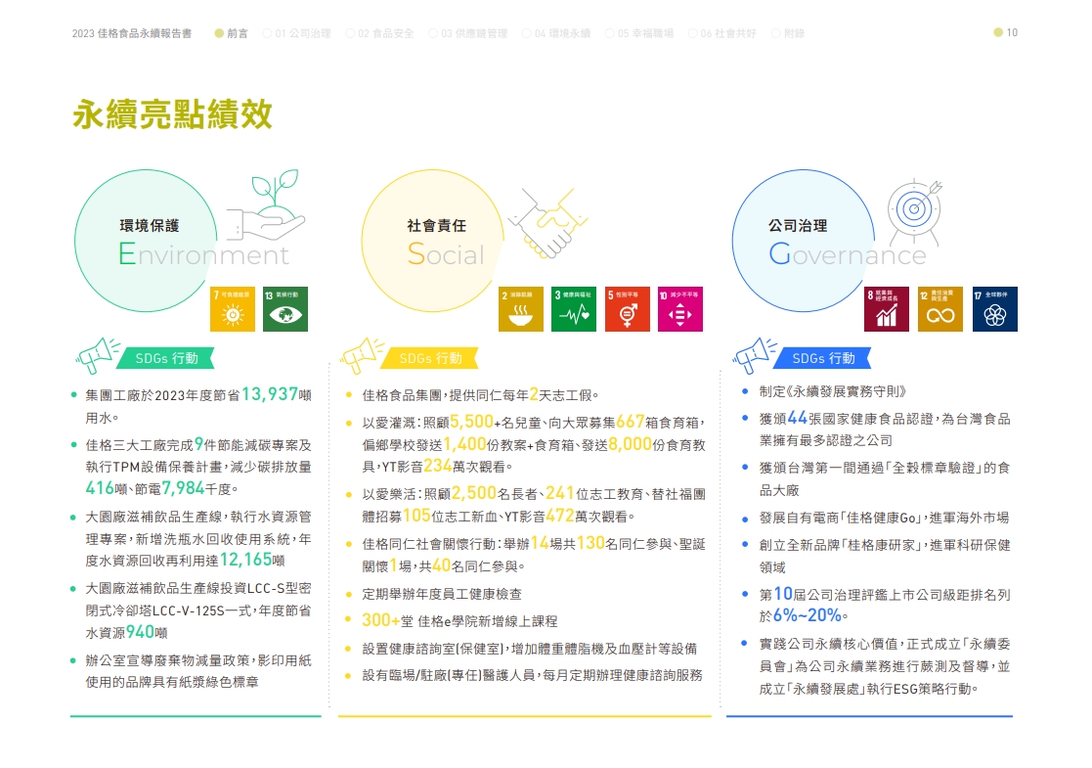Click the SDG 5 gender equality icon
Viewport: 1092px width, 768px height.
coord(628,309)
